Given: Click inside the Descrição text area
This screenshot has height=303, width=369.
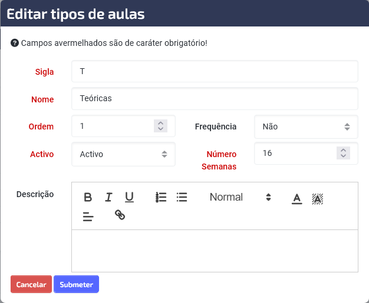Looking at the screenshot, I should pos(215,251).
